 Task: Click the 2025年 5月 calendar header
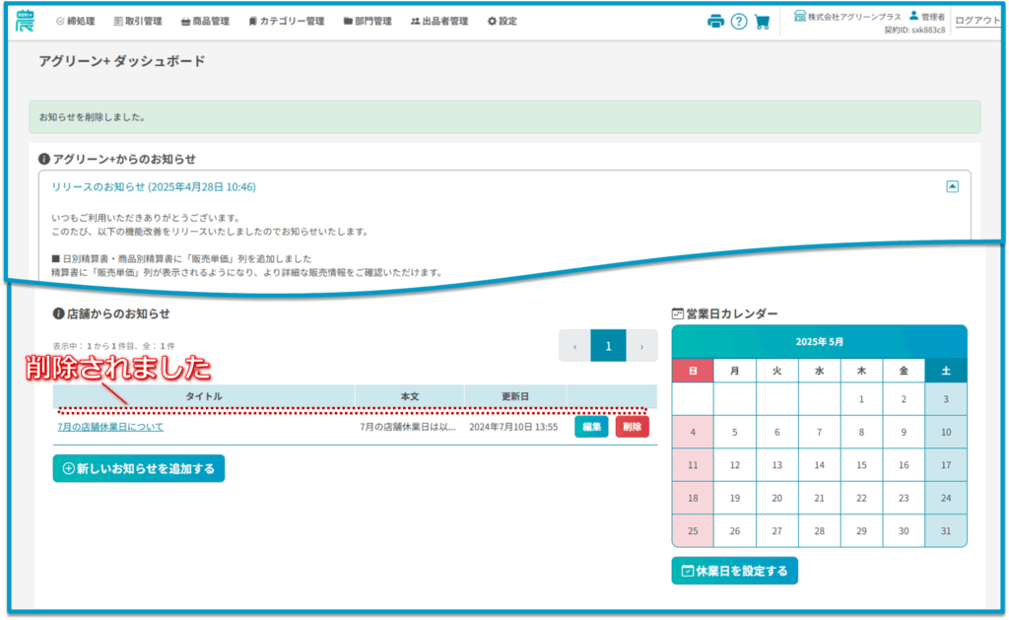819,342
